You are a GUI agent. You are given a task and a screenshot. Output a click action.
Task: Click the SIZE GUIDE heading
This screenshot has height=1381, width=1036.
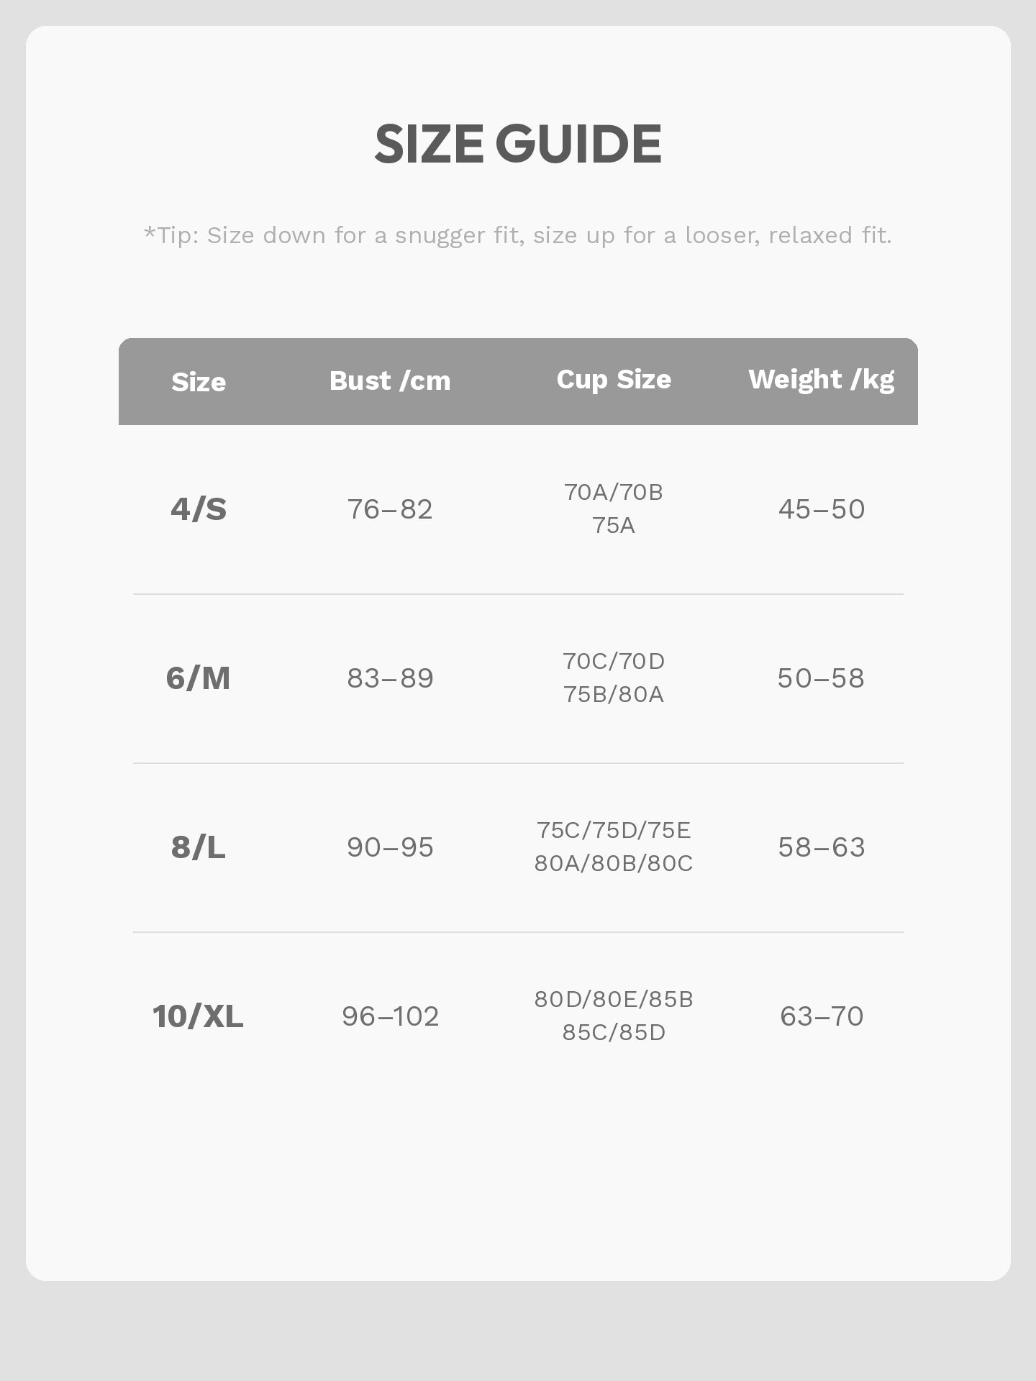(x=518, y=144)
